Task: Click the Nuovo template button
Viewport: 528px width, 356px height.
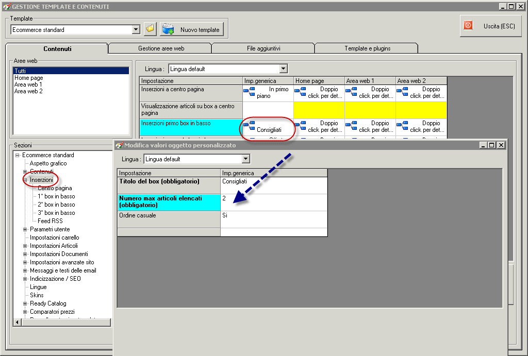Action: click(x=192, y=29)
